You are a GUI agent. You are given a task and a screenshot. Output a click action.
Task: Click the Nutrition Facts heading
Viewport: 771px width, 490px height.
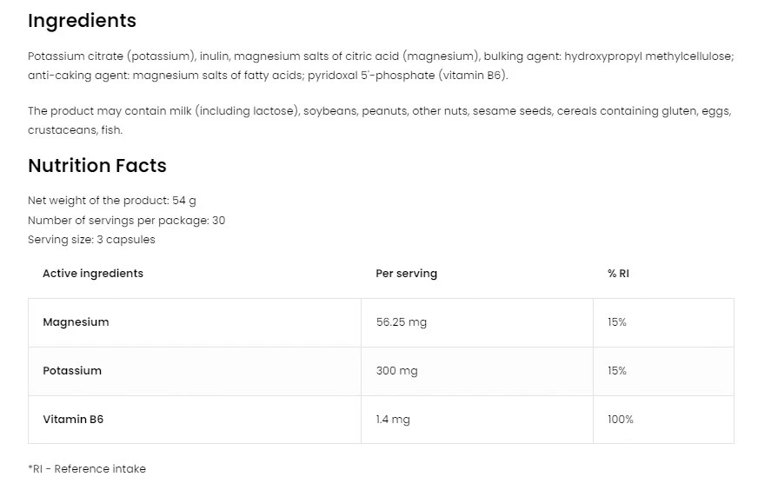pos(96,165)
